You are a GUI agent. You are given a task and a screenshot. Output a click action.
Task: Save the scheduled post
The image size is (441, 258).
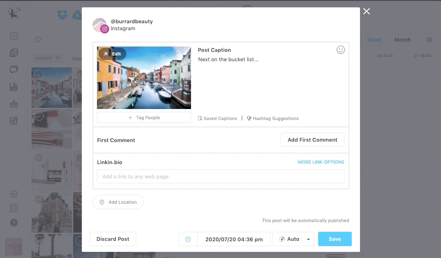pyautogui.click(x=335, y=239)
